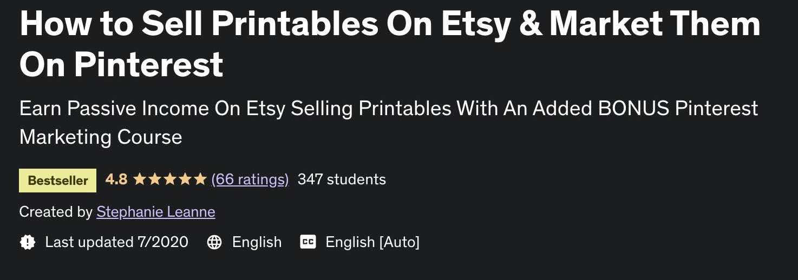Click the globe language icon
This screenshot has width=798, height=280.
click(x=214, y=242)
